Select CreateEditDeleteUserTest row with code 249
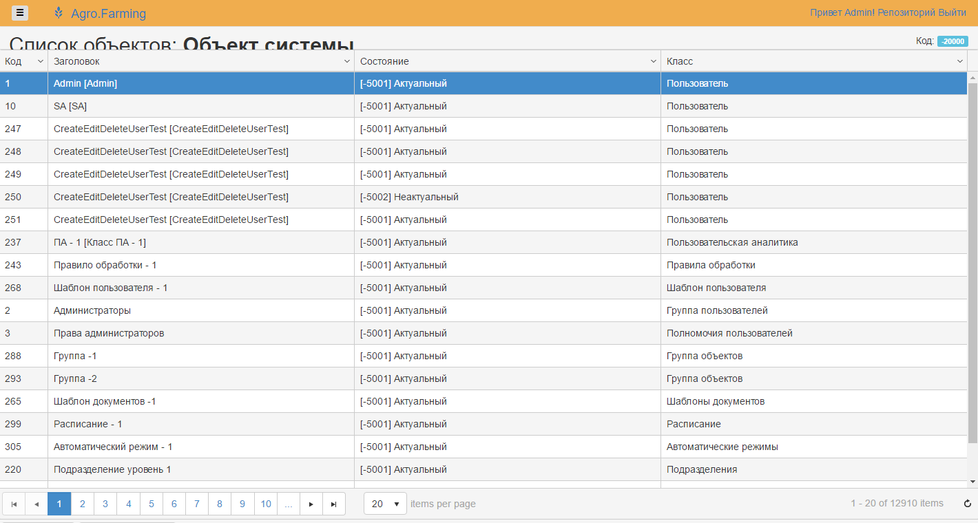This screenshot has width=978, height=523. (x=483, y=174)
